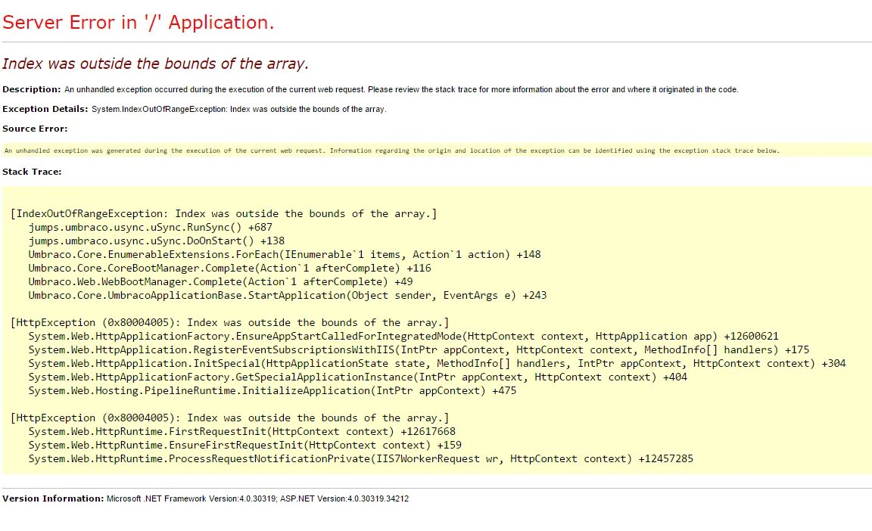Click the 'Source Error:' label
872x531 pixels.
[35, 129]
